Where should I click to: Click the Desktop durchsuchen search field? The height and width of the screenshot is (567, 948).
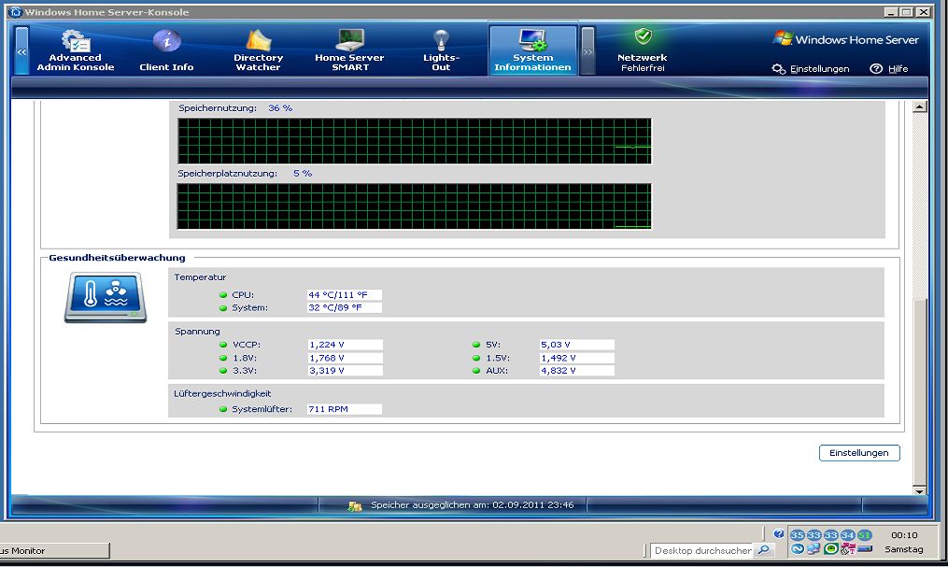pos(702,551)
